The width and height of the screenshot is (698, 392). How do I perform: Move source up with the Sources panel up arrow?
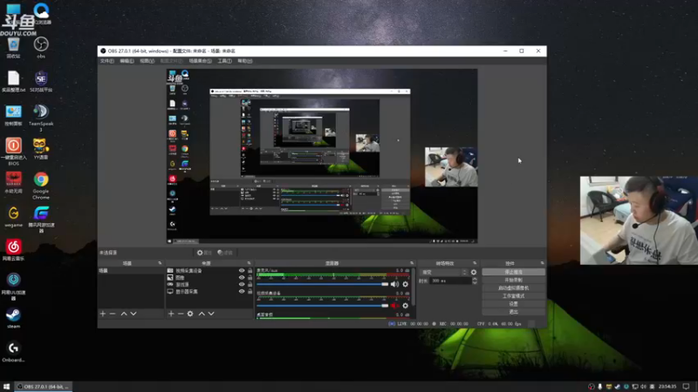pyautogui.click(x=202, y=314)
